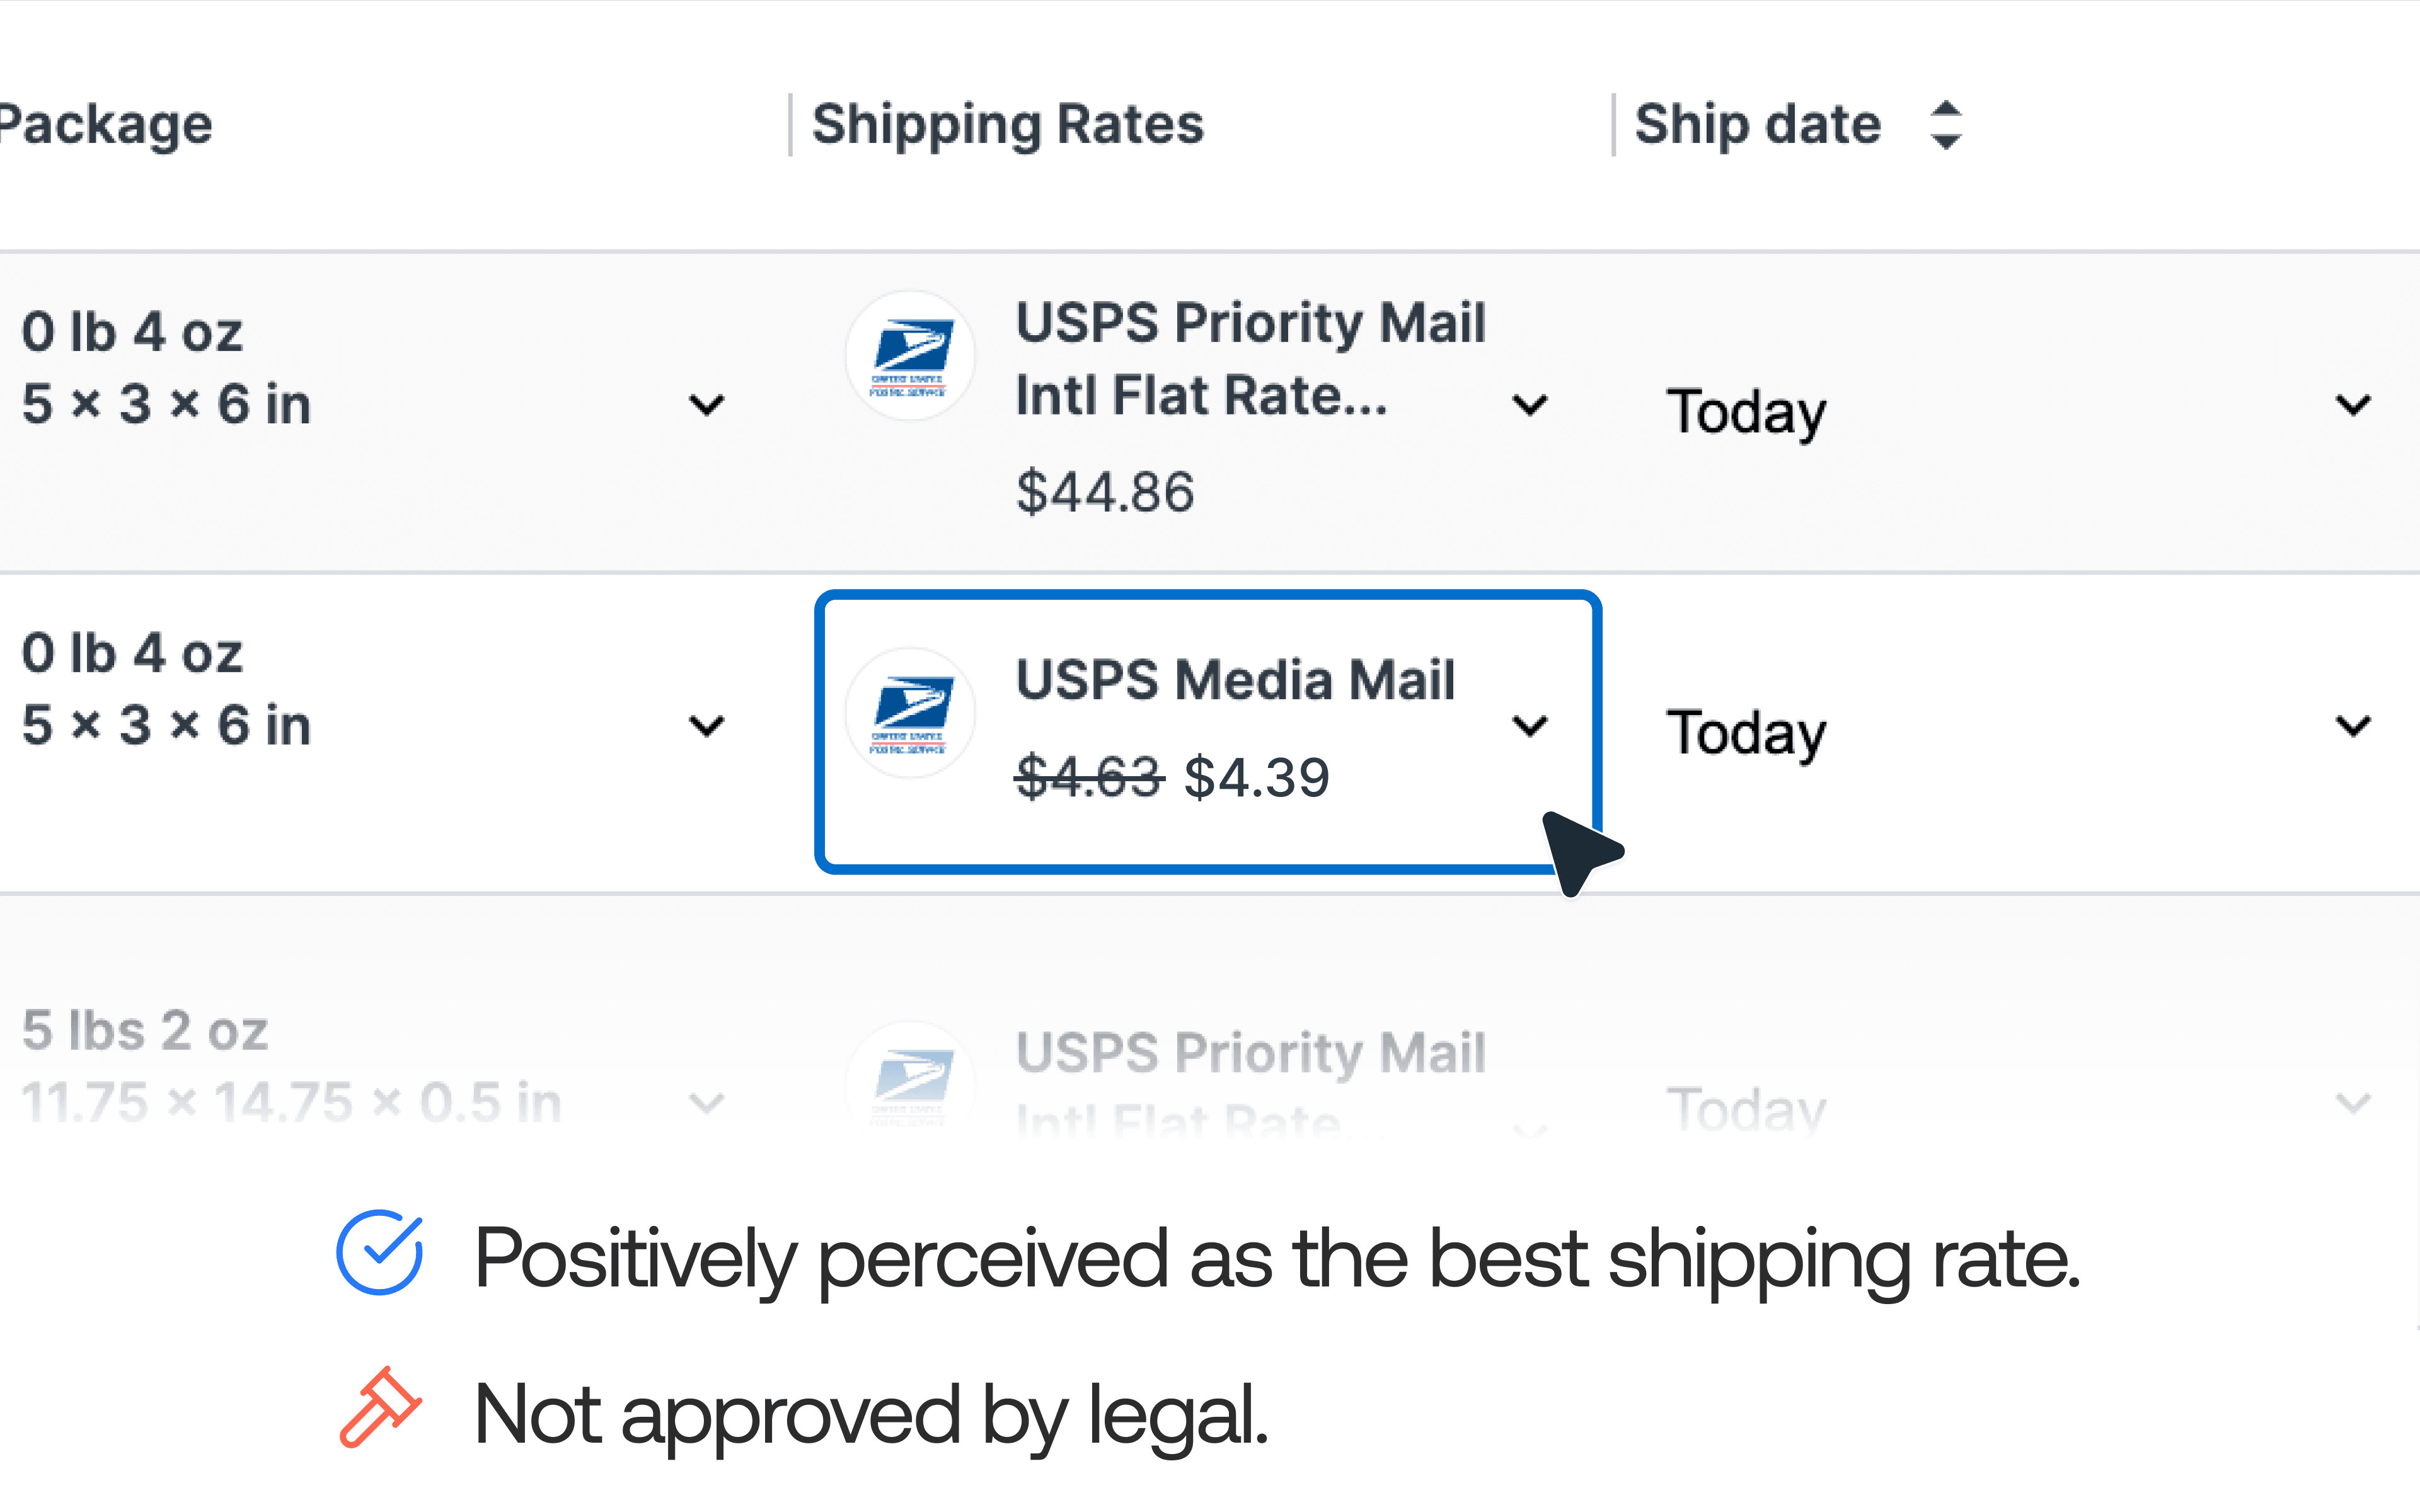
Task: Click the 'Not approved by legal.' text
Action: (871, 1414)
